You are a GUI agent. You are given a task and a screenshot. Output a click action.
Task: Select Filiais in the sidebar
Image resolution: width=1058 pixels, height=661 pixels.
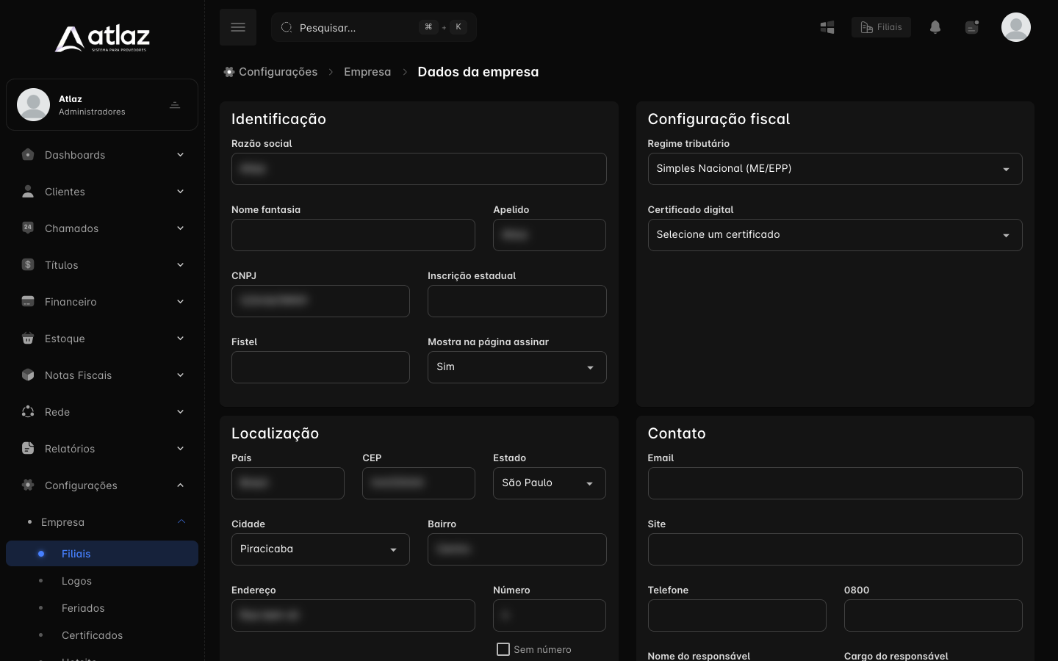(x=102, y=554)
